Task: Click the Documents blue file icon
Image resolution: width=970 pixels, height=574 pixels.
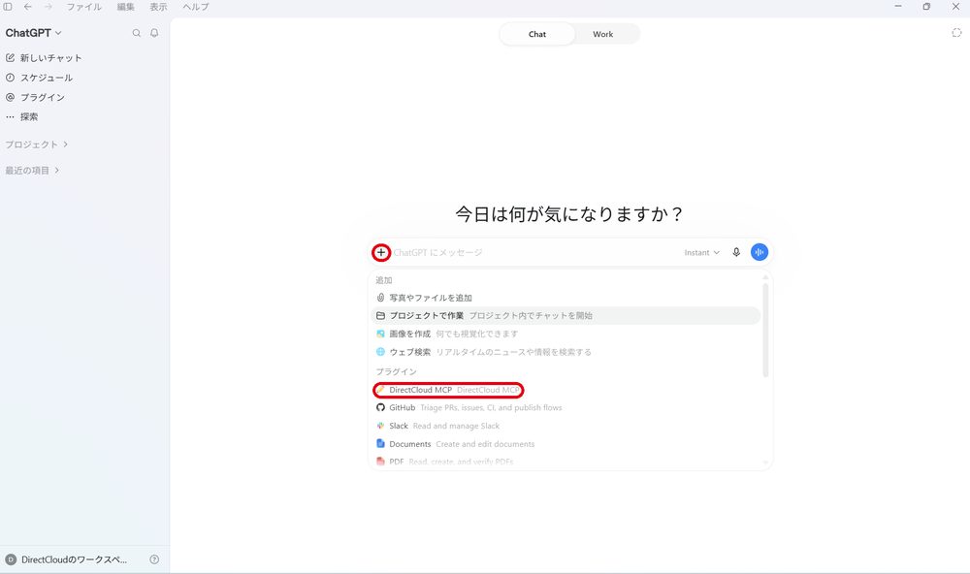Action: 380,443
